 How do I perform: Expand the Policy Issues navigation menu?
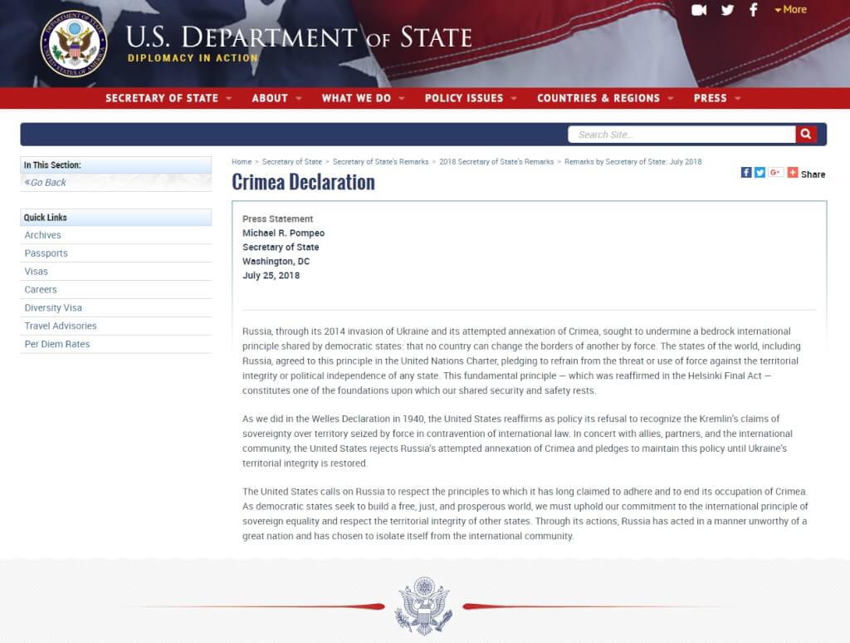click(x=470, y=98)
